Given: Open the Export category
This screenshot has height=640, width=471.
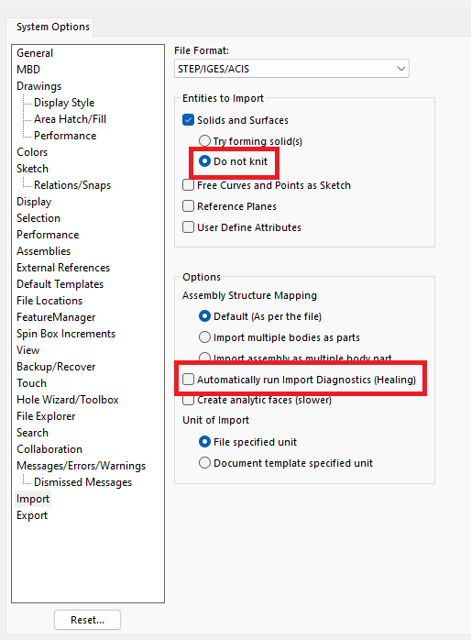Looking at the screenshot, I should pyautogui.click(x=32, y=515).
